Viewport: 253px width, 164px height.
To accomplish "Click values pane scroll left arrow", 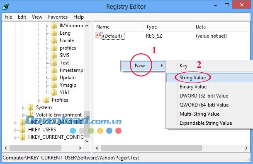I will [x=97, y=148].
